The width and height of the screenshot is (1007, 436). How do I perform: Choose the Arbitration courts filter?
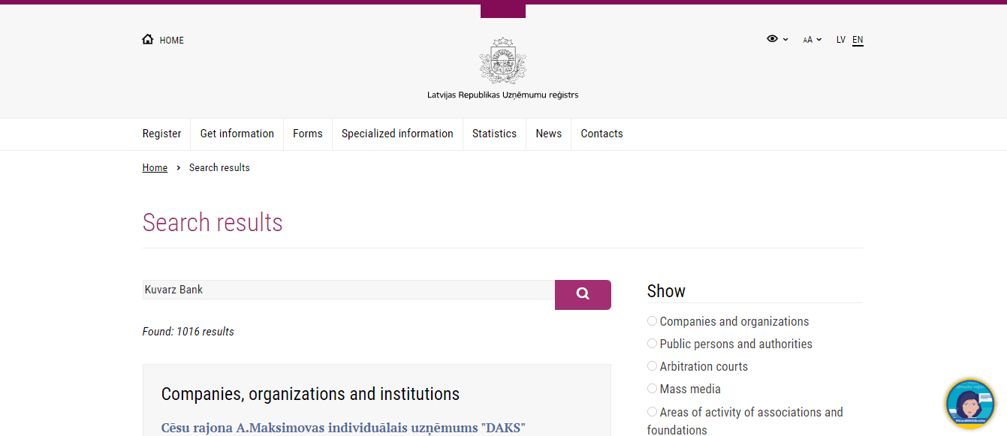652,366
